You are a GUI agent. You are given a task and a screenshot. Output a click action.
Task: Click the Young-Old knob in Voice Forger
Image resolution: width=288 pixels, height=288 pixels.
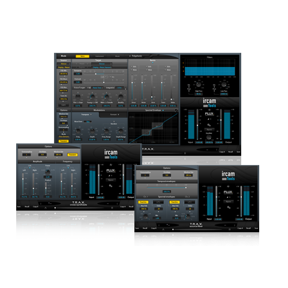92,97
